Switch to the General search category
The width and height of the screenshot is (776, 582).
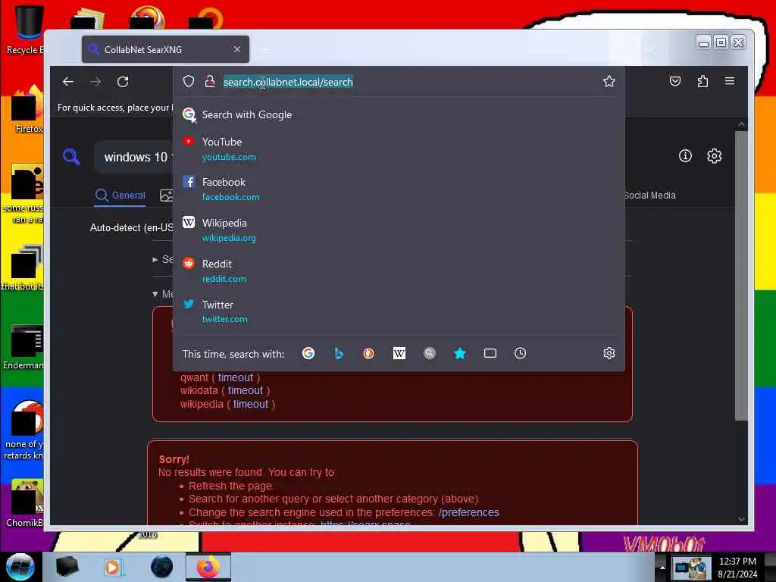click(120, 195)
